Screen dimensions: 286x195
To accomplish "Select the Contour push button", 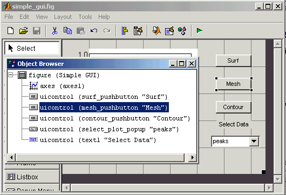I will (234, 107).
